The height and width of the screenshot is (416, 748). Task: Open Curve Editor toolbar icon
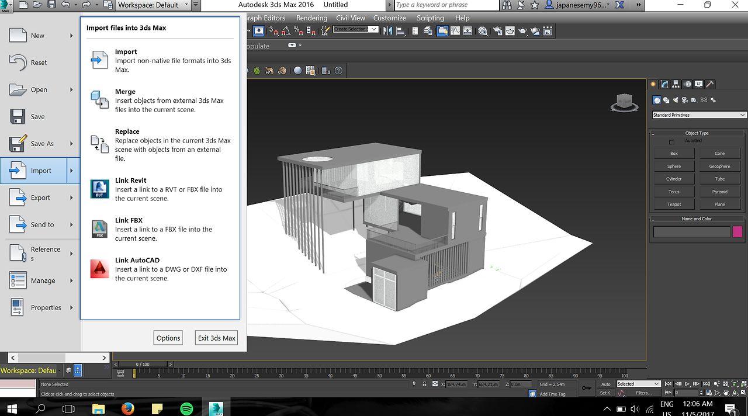tap(455, 30)
